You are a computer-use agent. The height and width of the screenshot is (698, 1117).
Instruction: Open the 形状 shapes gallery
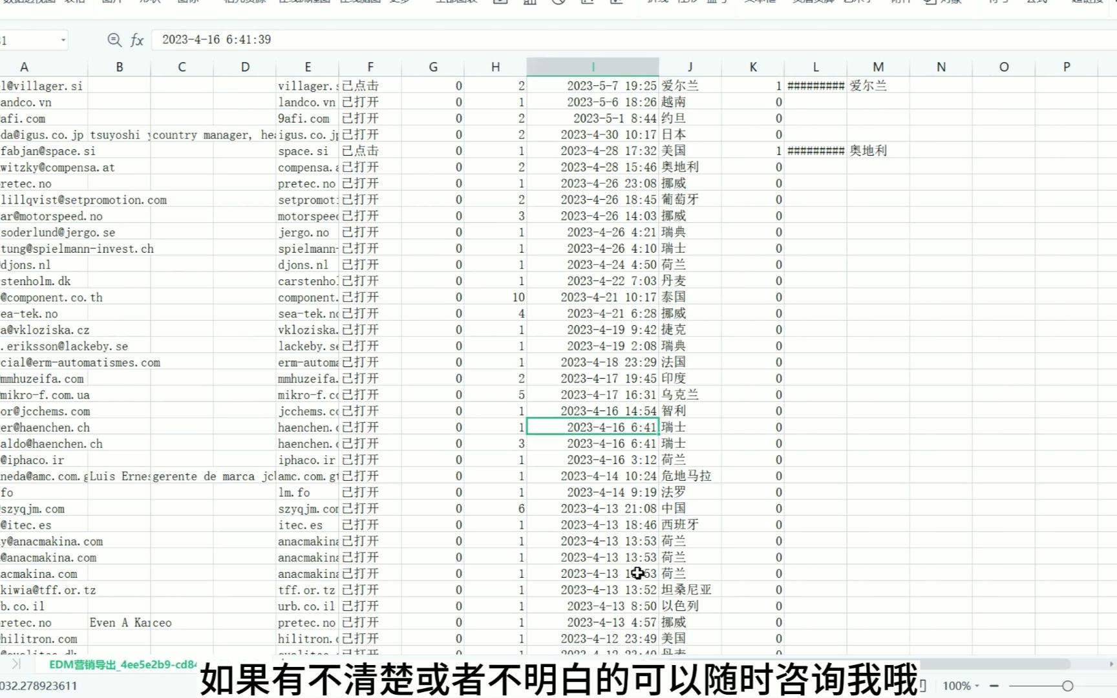coord(150,3)
